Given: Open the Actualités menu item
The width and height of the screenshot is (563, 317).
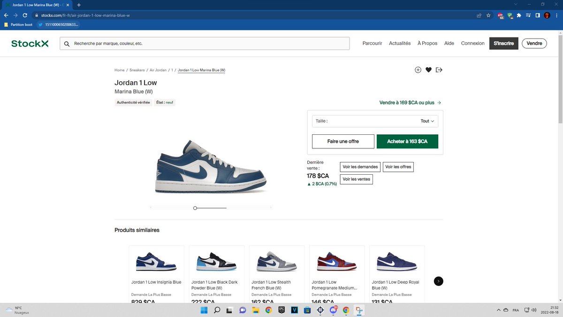Looking at the screenshot, I should [x=400, y=43].
